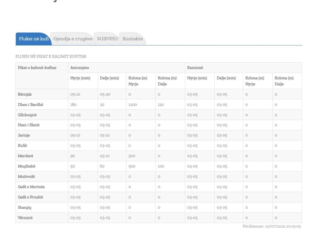Open the NJIP/PIU tab
This screenshot has width=321, height=250.
click(107, 39)
